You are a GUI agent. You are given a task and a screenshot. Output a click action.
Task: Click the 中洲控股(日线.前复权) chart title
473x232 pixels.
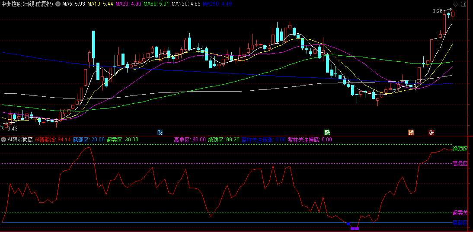[27, 4]
